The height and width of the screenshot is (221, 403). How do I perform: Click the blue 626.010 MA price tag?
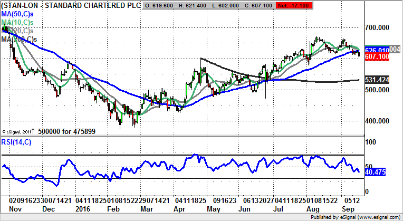pyautogui.click(x=375, y=50)
